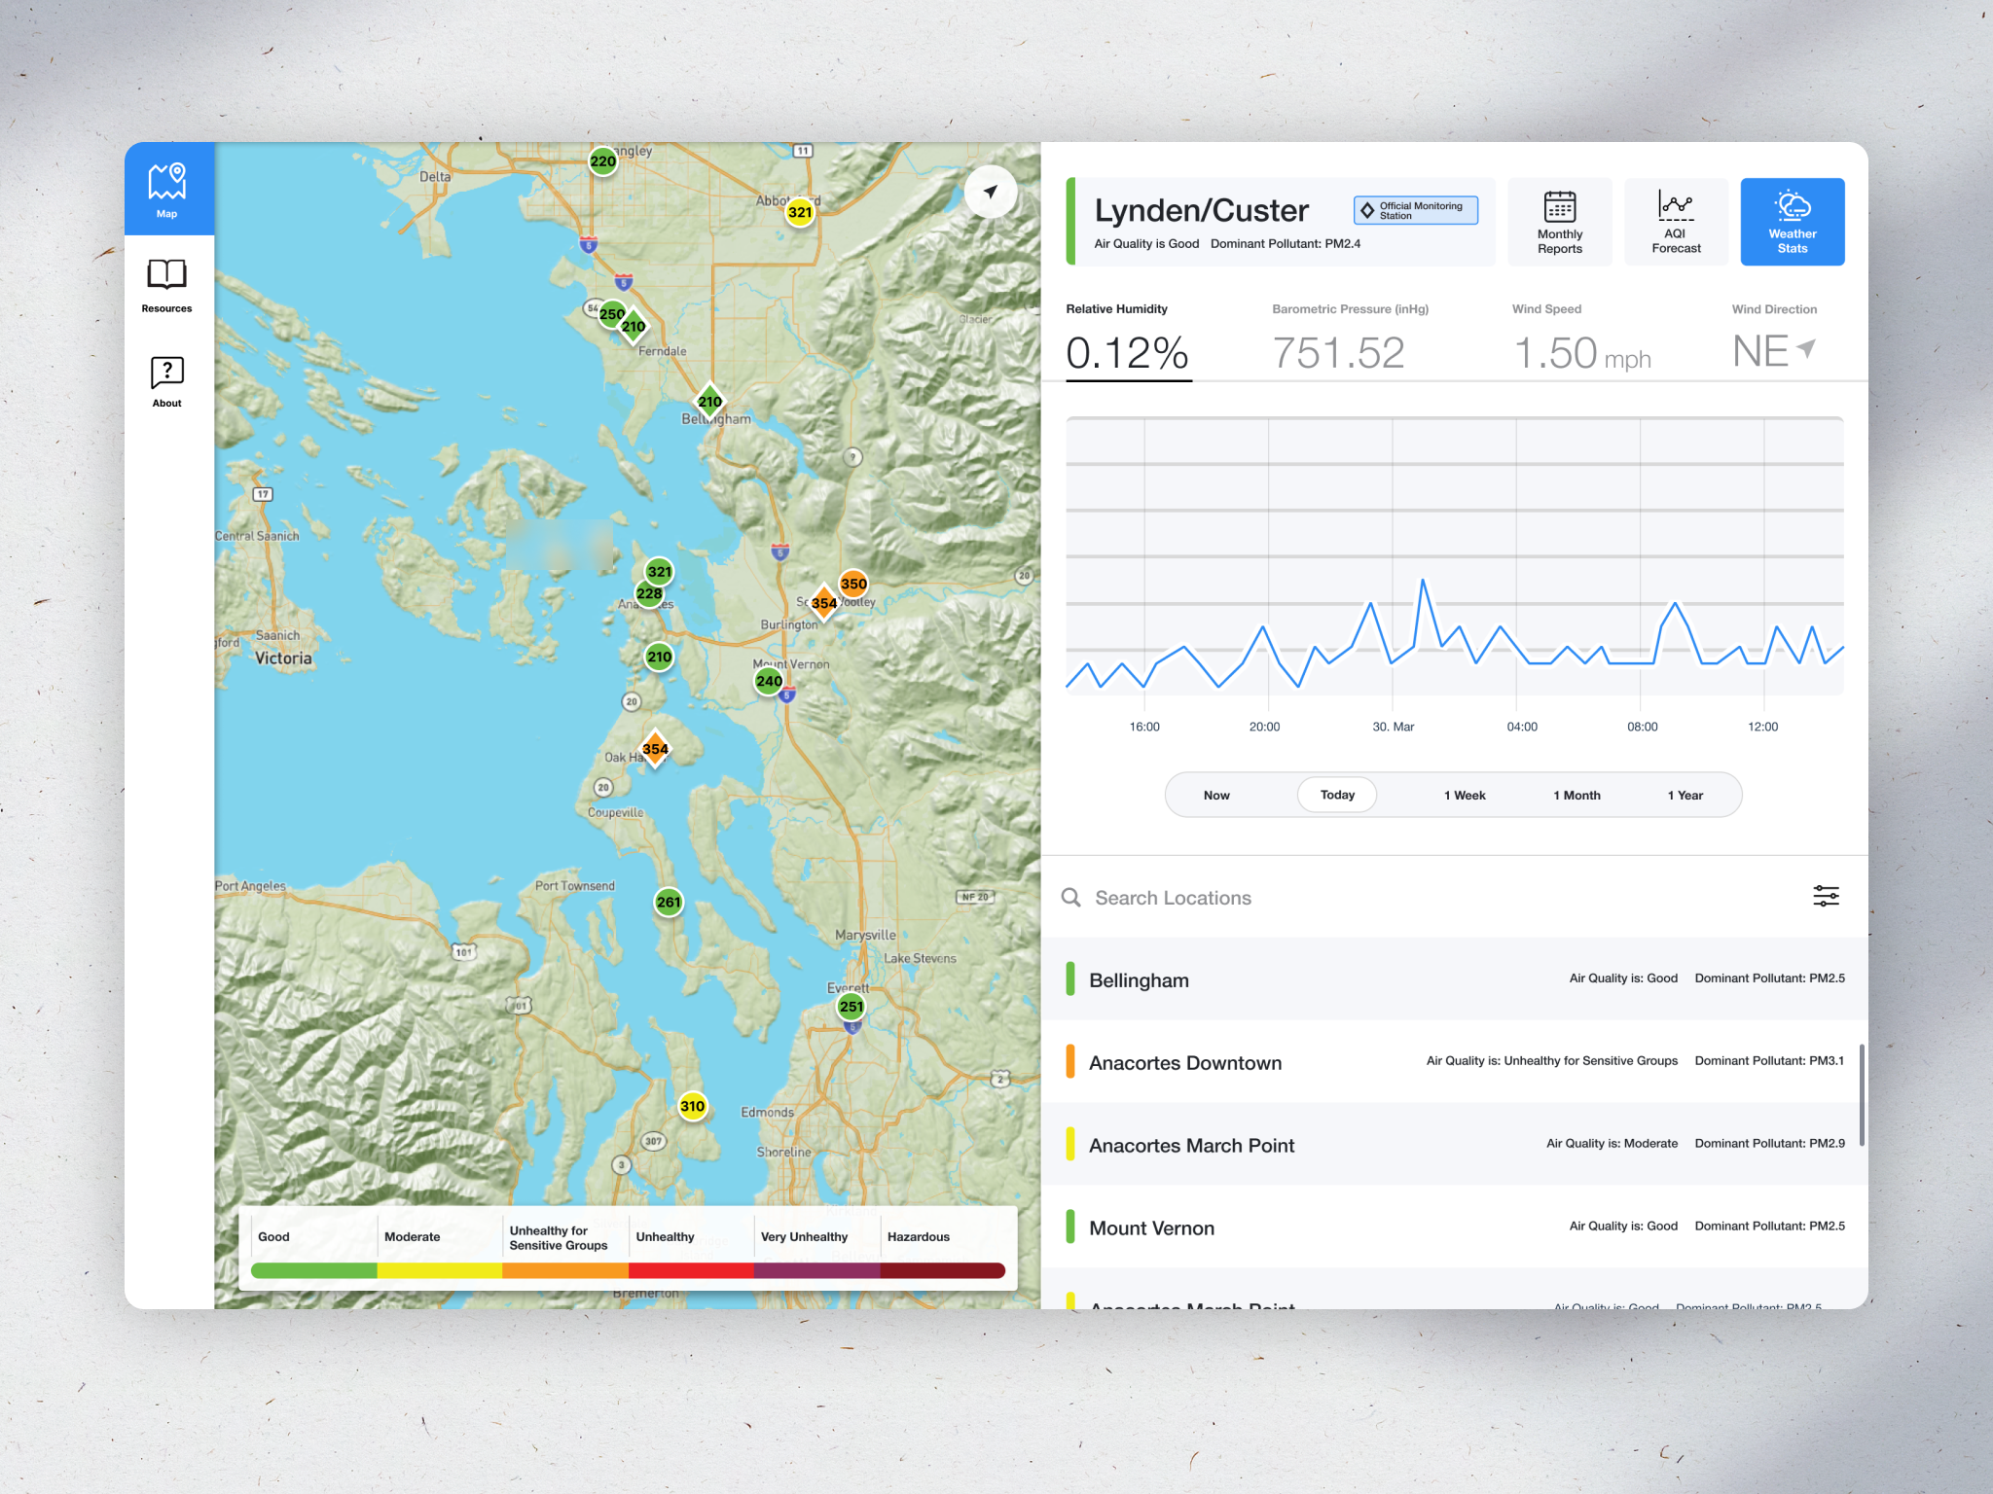This screenshot has width=1993, height=1494.
Task: Open AQI Forecast chart icon
Action: pyautogui.click(x=1676, y=222)
